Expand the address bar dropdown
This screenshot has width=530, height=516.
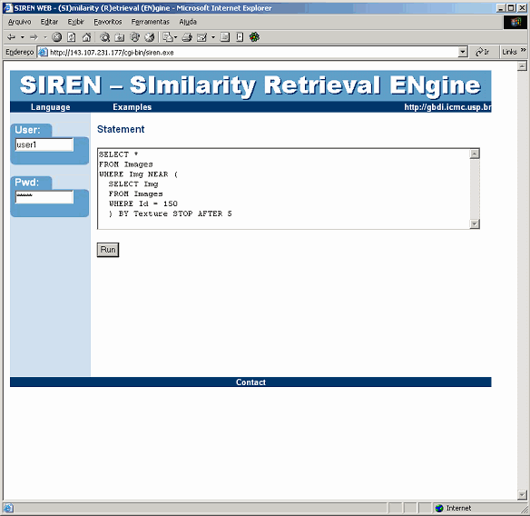click(x=463, y=52)
